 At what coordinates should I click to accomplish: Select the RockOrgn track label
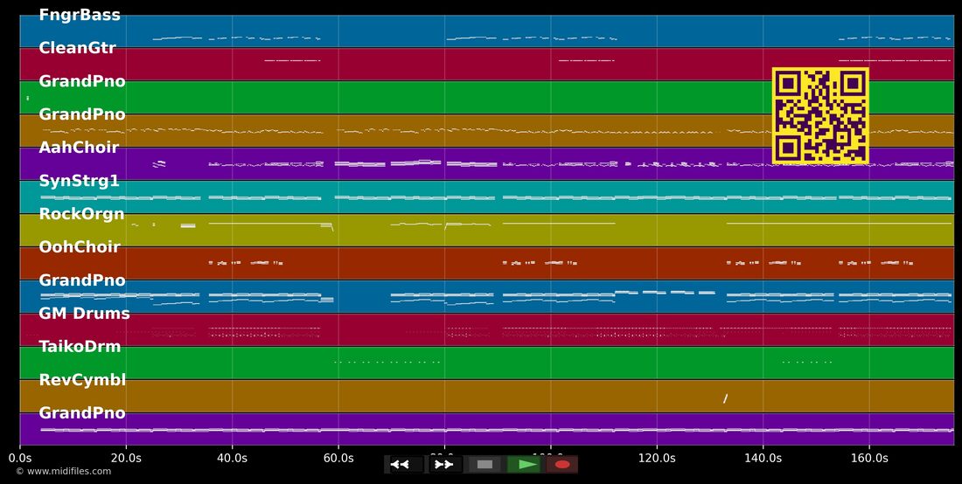(x=81, y=214)
